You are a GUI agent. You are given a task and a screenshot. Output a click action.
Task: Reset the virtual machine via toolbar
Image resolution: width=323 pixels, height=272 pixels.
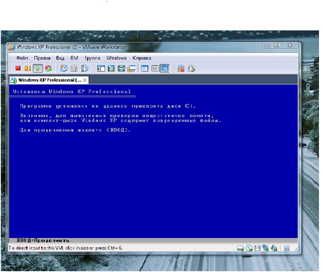pyautogui.click(x=48, y=68)
